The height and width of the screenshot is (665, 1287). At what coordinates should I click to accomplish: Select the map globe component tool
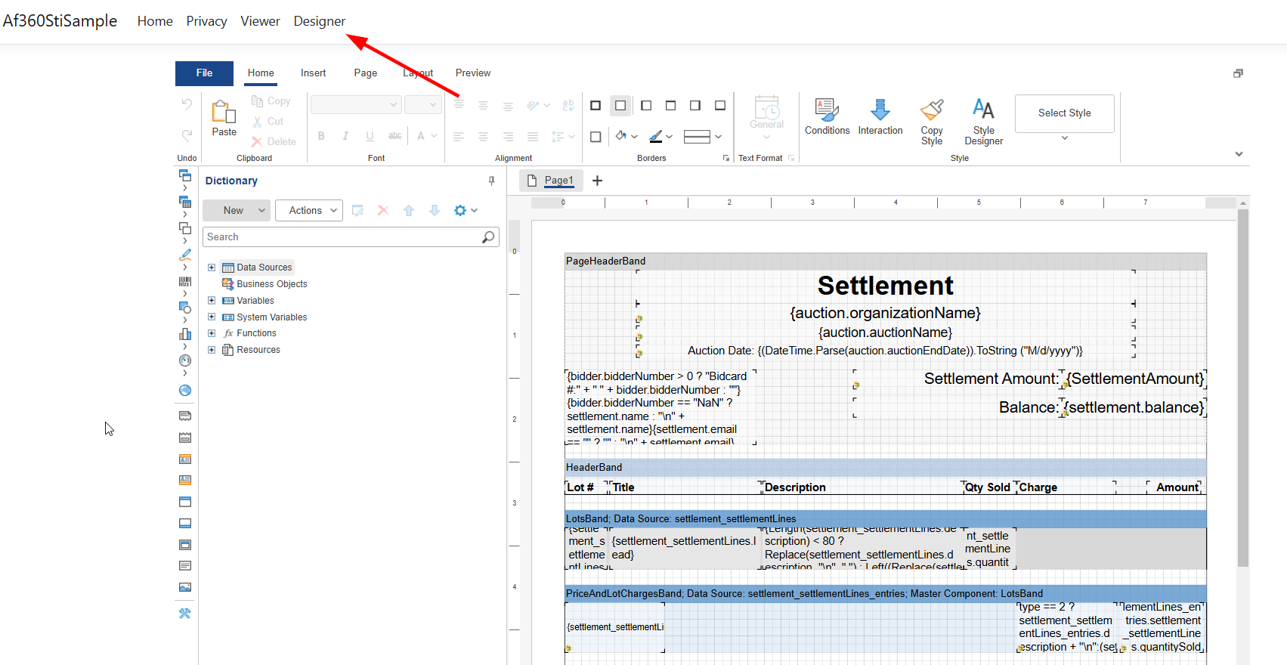click(x=185, y=391)
